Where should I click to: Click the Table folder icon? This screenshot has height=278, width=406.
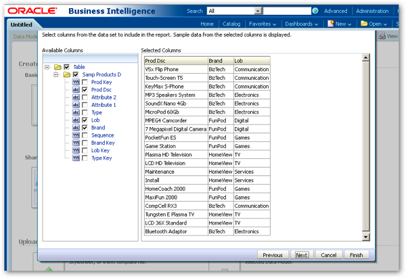pyautogui.click(x=58, y=67)
